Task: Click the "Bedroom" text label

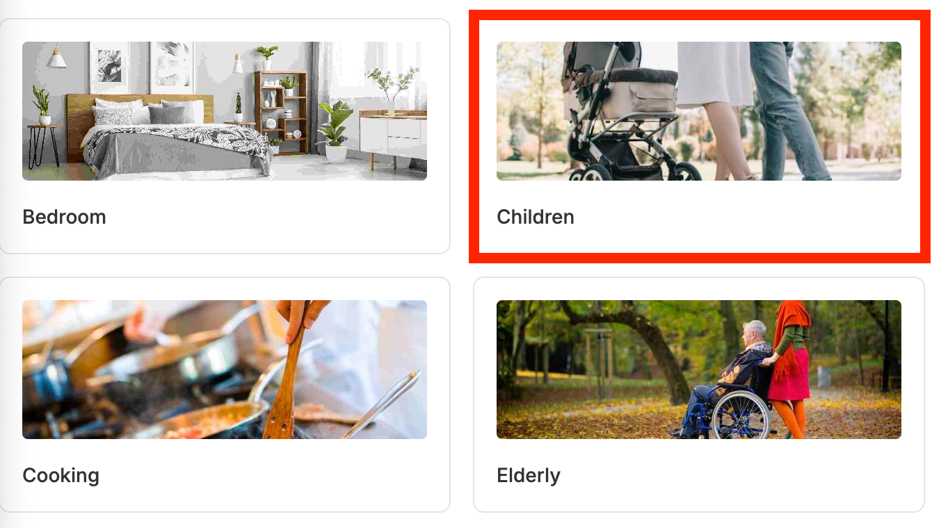Action: click(x=64, y=217)
